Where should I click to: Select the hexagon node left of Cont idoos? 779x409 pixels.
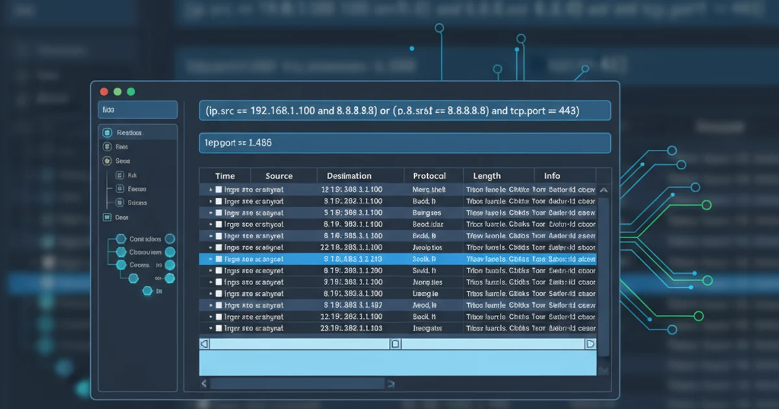tap(120, 239)
